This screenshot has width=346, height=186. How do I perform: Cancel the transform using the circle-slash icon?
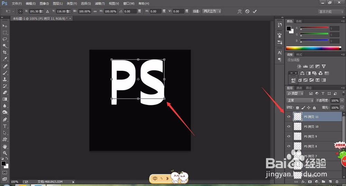pos(247,11)
